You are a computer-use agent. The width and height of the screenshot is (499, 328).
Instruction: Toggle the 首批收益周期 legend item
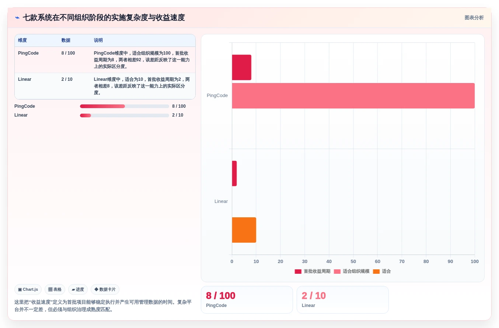pos(313,272)
